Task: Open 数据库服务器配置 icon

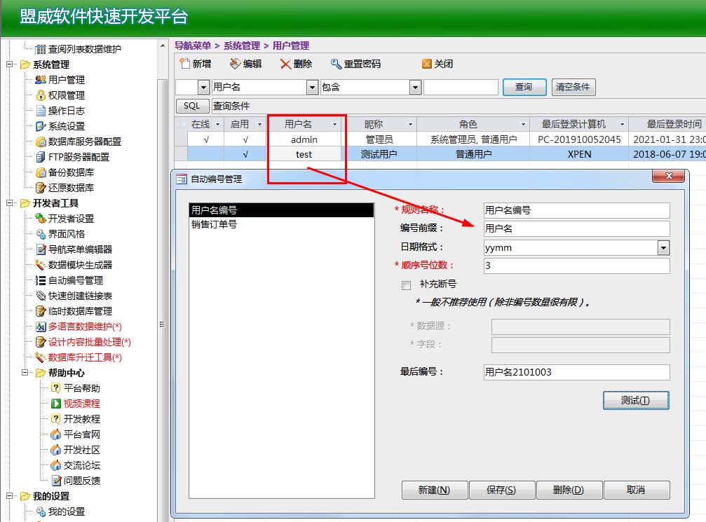Action: tap(41, 142)
